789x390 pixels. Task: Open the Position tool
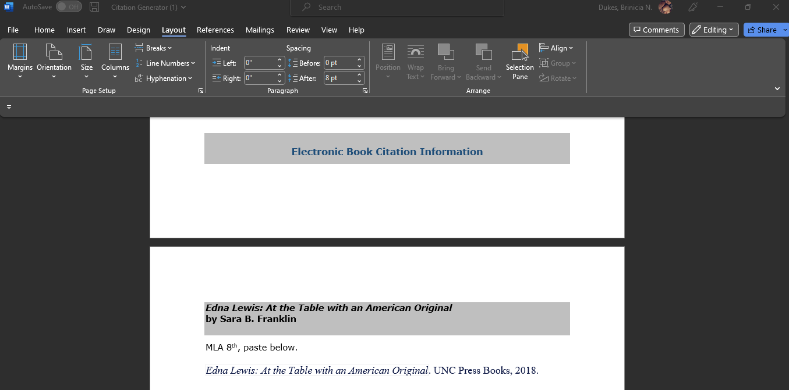click(388, 61)
